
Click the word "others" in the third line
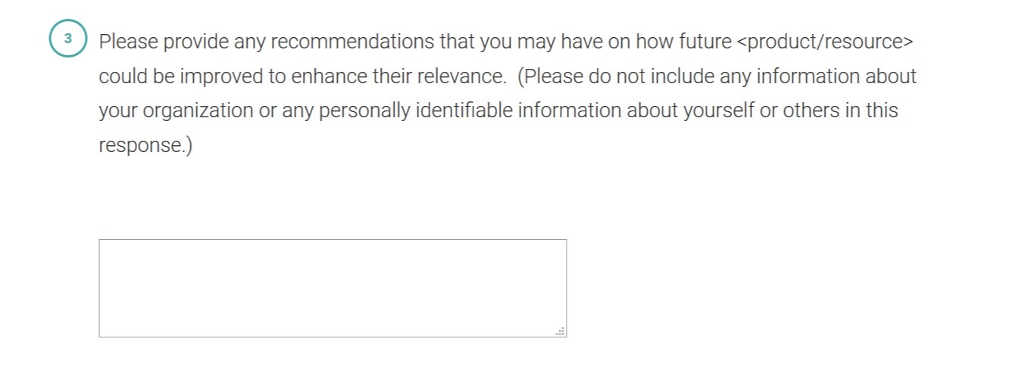pos(811,110)
